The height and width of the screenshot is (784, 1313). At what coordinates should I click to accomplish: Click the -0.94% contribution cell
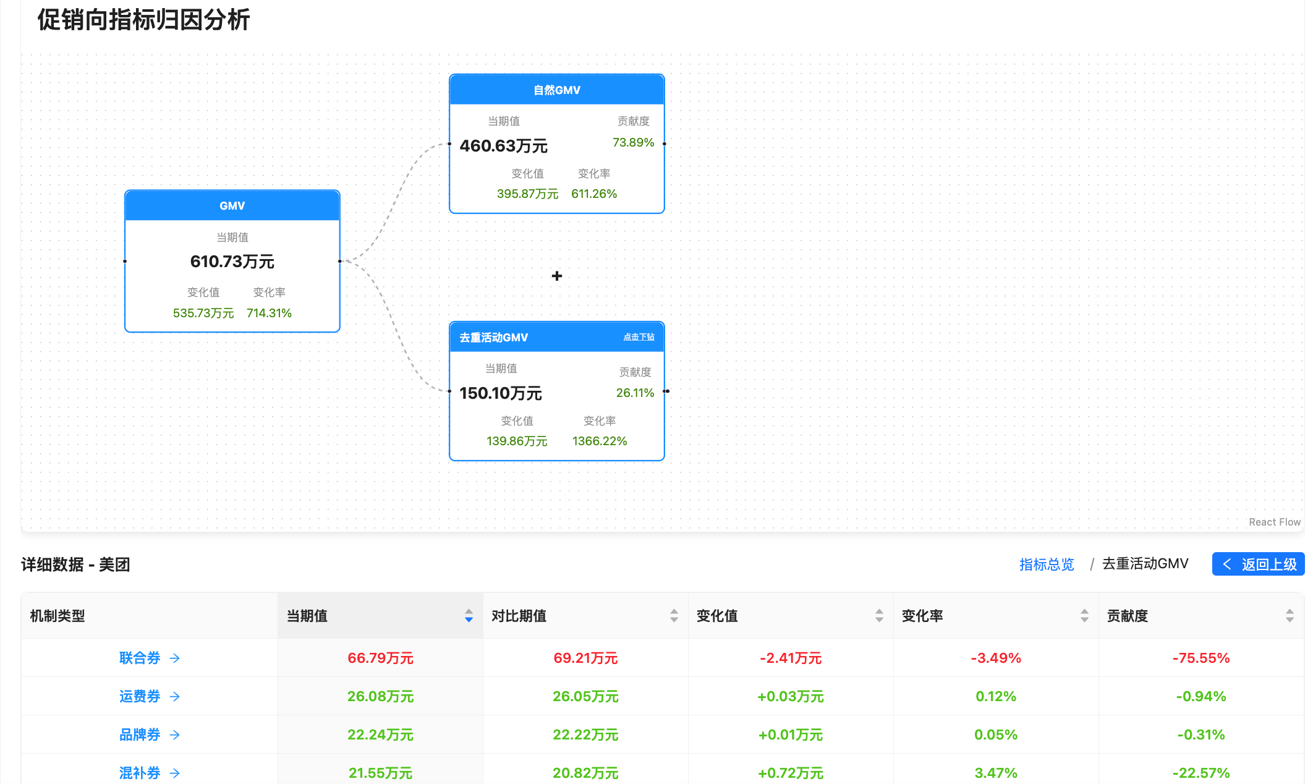click(x=1201, y=696)
